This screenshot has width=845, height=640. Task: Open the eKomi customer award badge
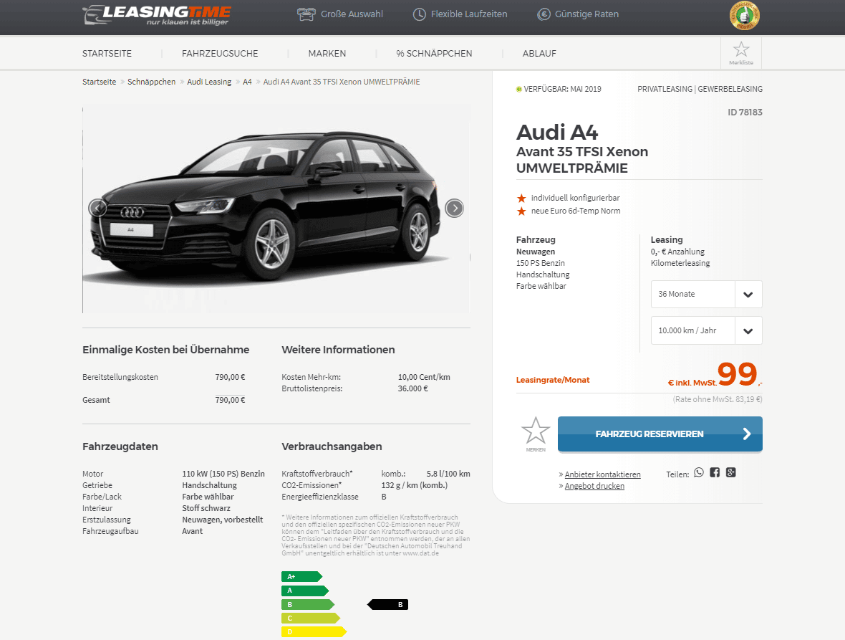744,16
